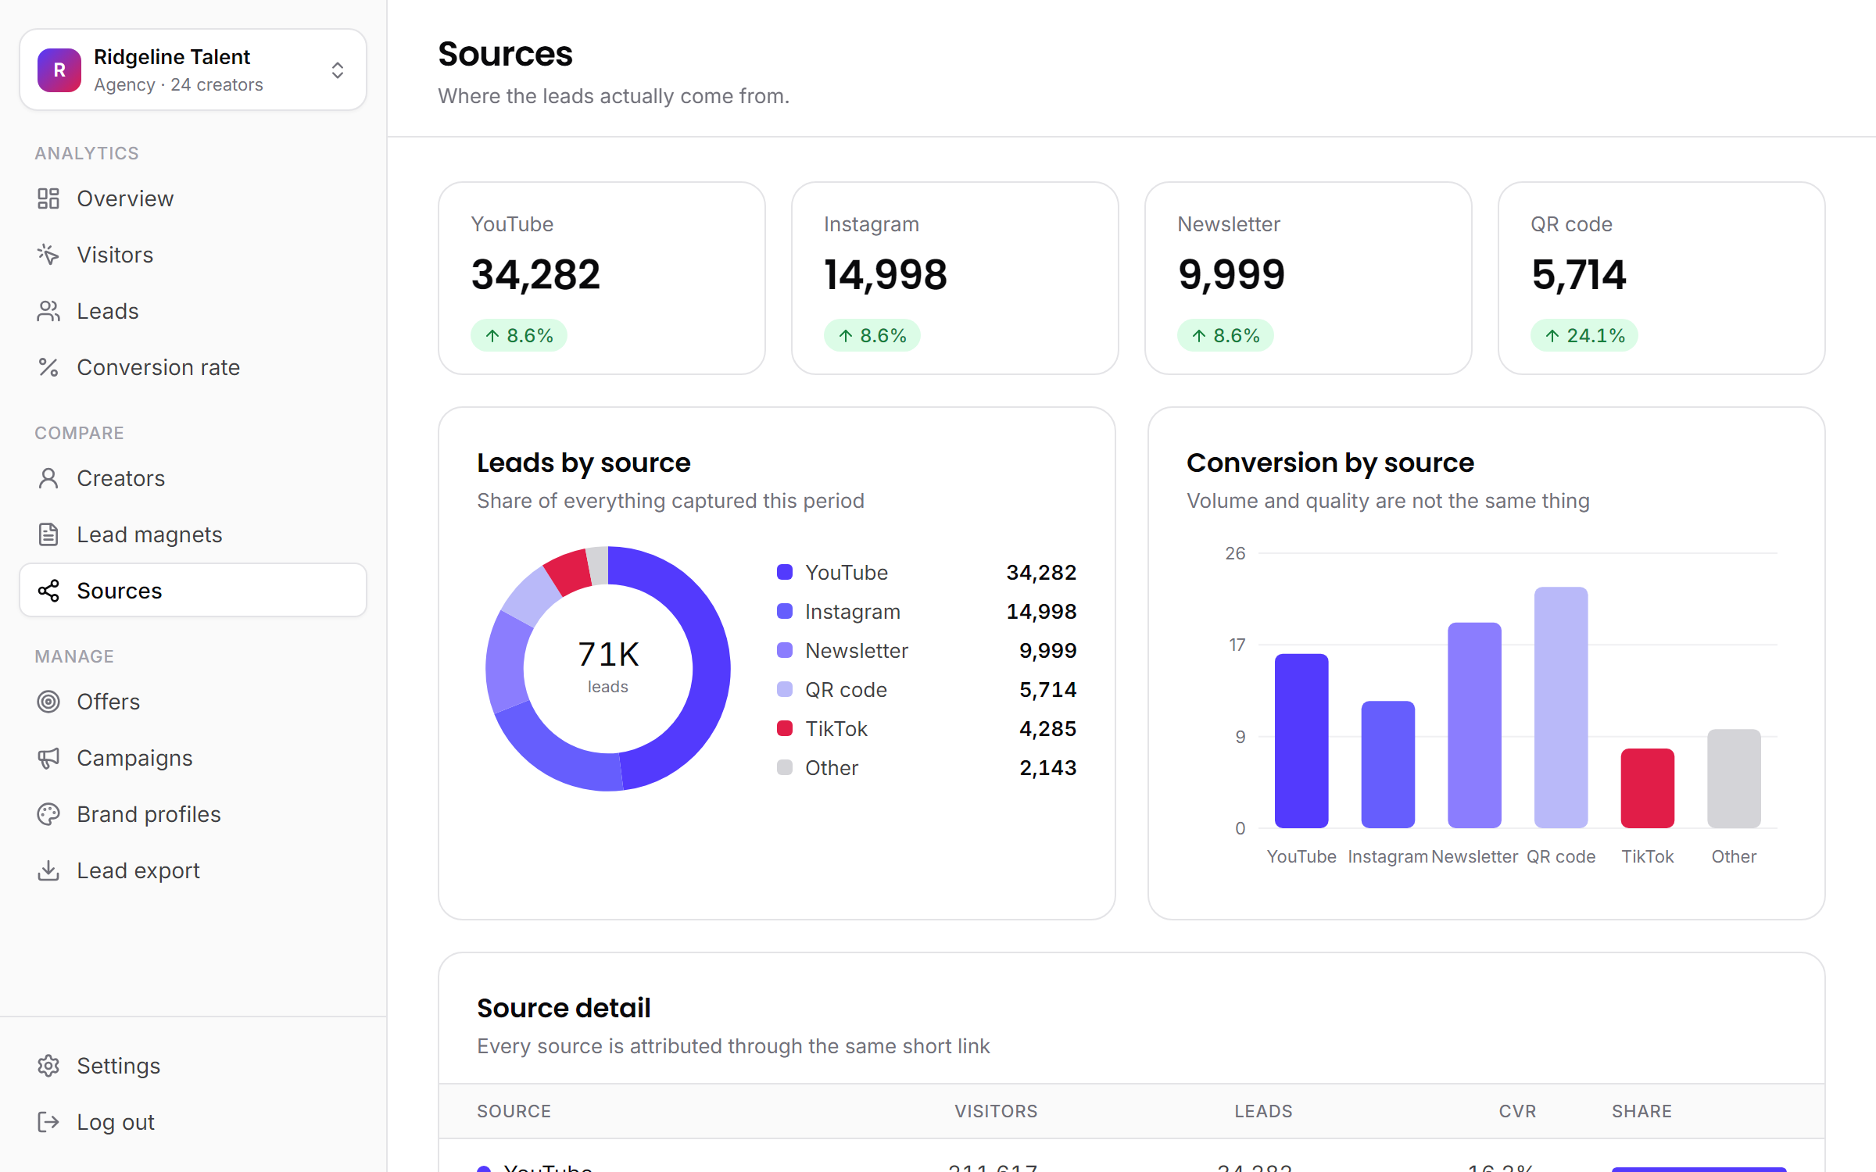Click the TikTok red legend swatch
This screenshot has width=1876, height=1172.
(x=785, y=728)
